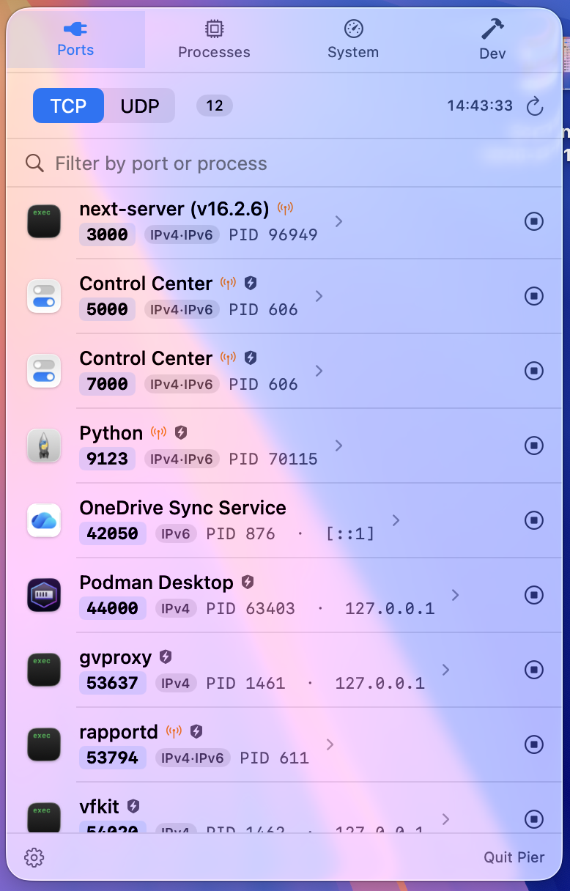This screenshot has width=570, height=891.
Task: Focus the Filter by port or process field
Action: (284, 163)
